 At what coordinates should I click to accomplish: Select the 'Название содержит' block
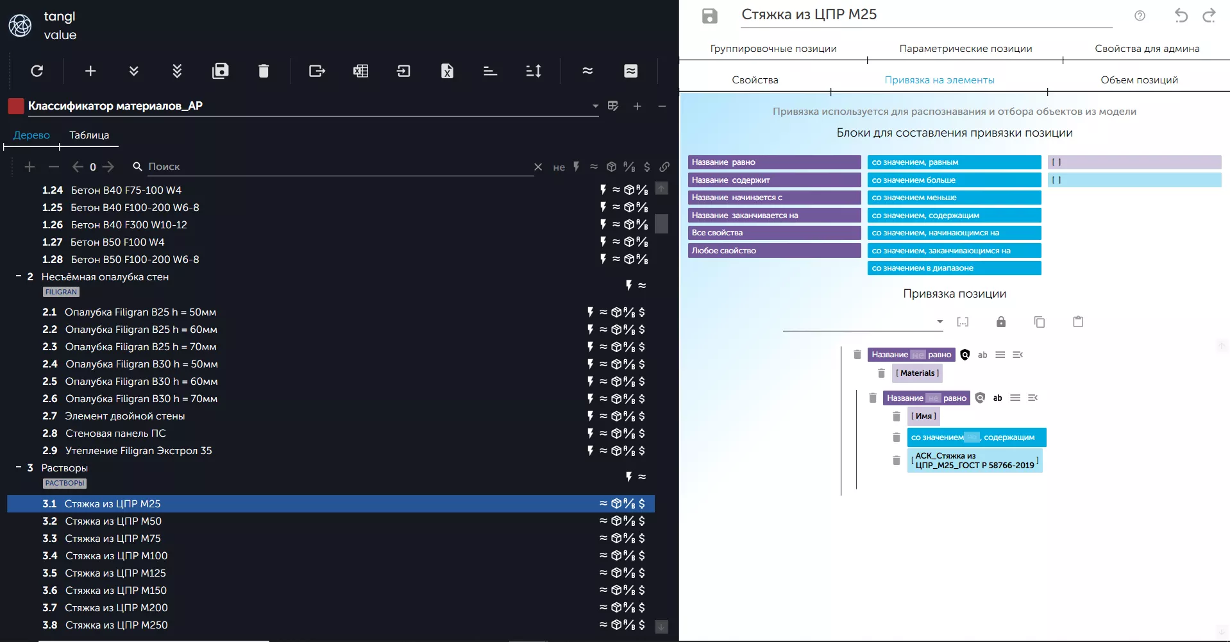[774, 180]
